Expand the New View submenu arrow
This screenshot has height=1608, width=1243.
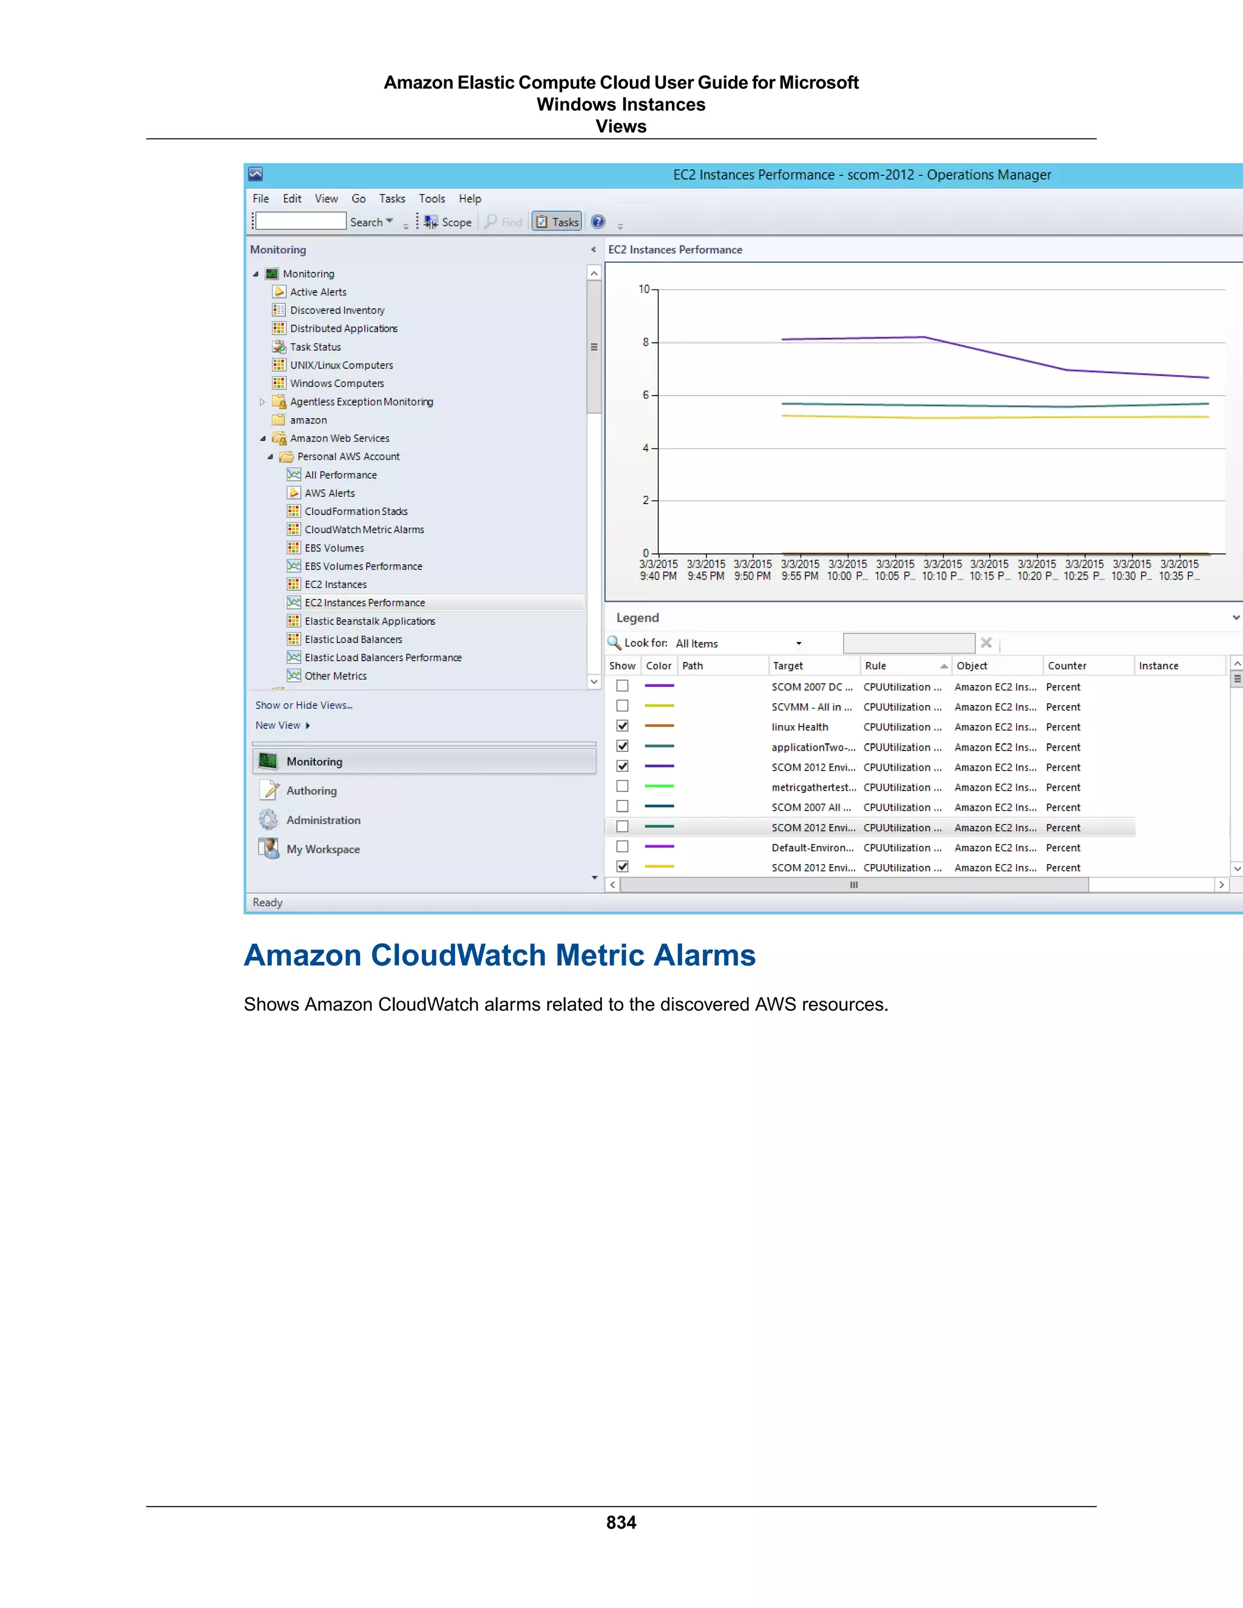308,726
